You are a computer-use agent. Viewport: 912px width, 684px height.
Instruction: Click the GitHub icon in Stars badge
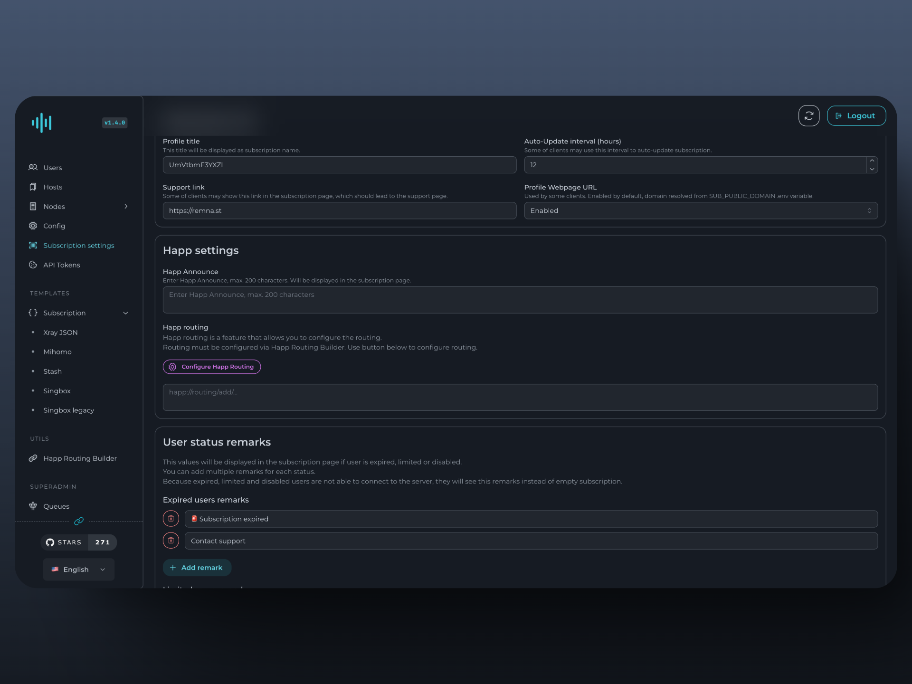click(50, 542)
